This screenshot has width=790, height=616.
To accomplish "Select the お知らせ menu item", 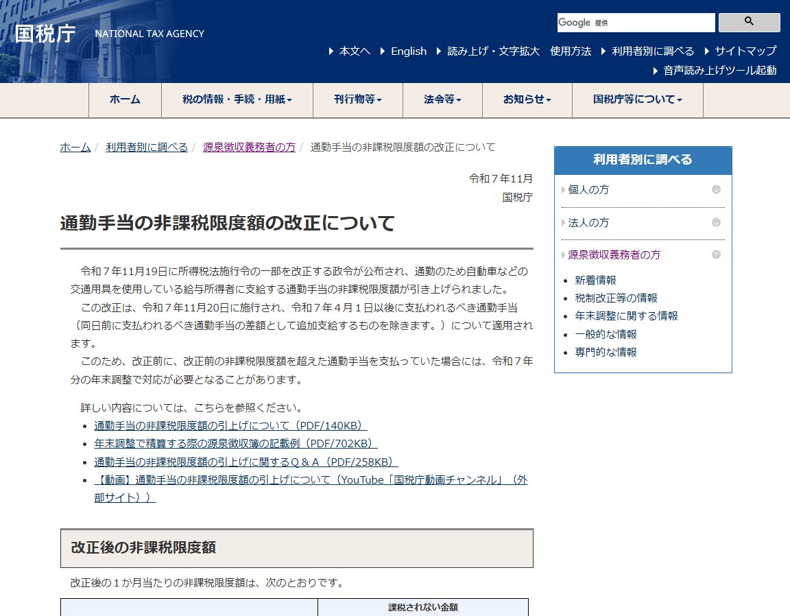I will 527,100.
